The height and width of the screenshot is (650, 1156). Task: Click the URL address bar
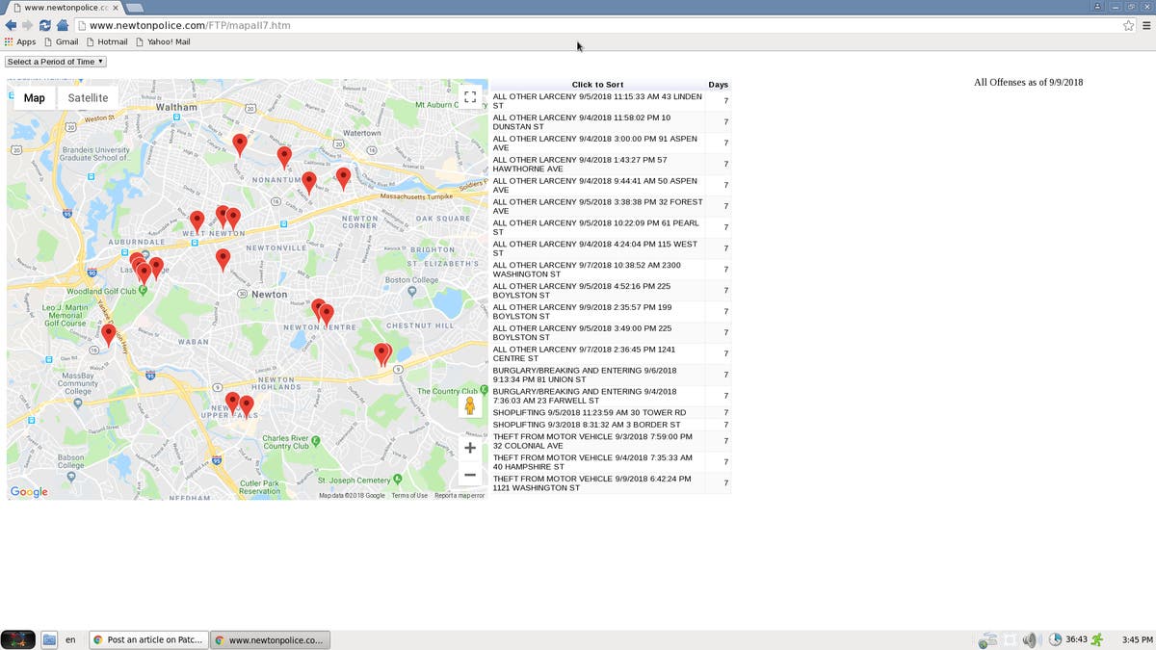[x=578, y=25]
